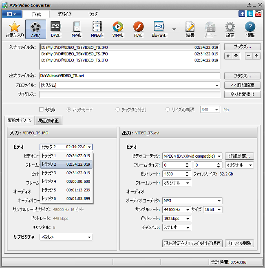
Task: Click the プログレス progress bar
Action: pos(130,94)
